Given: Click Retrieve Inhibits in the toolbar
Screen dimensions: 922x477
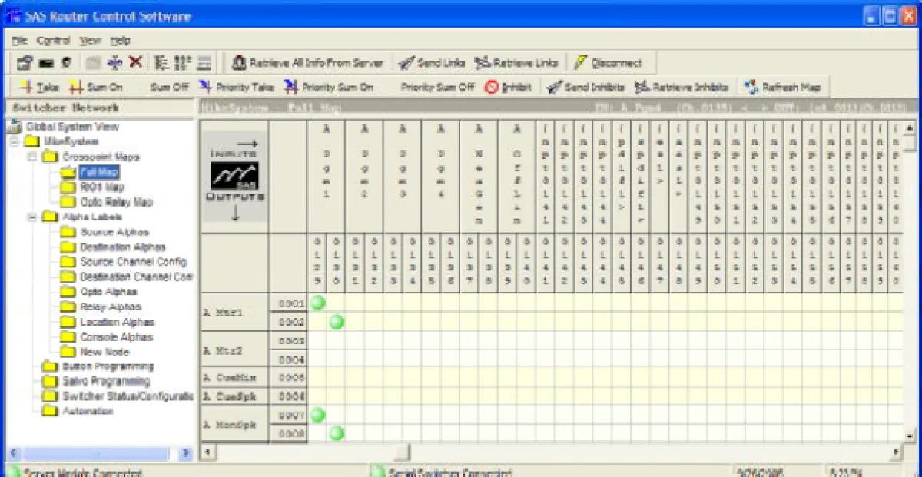Looking at the screenshot, I should [x=681, y=88].
